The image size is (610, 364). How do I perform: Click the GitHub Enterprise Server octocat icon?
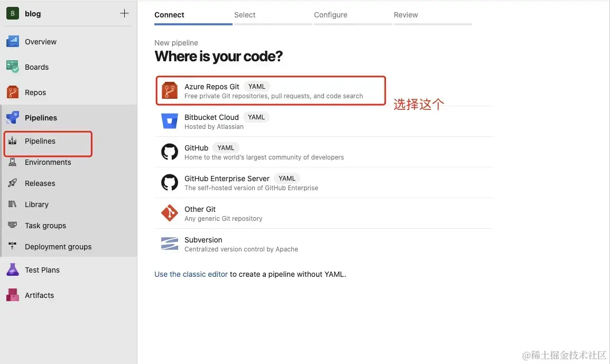tap(170, 182)
